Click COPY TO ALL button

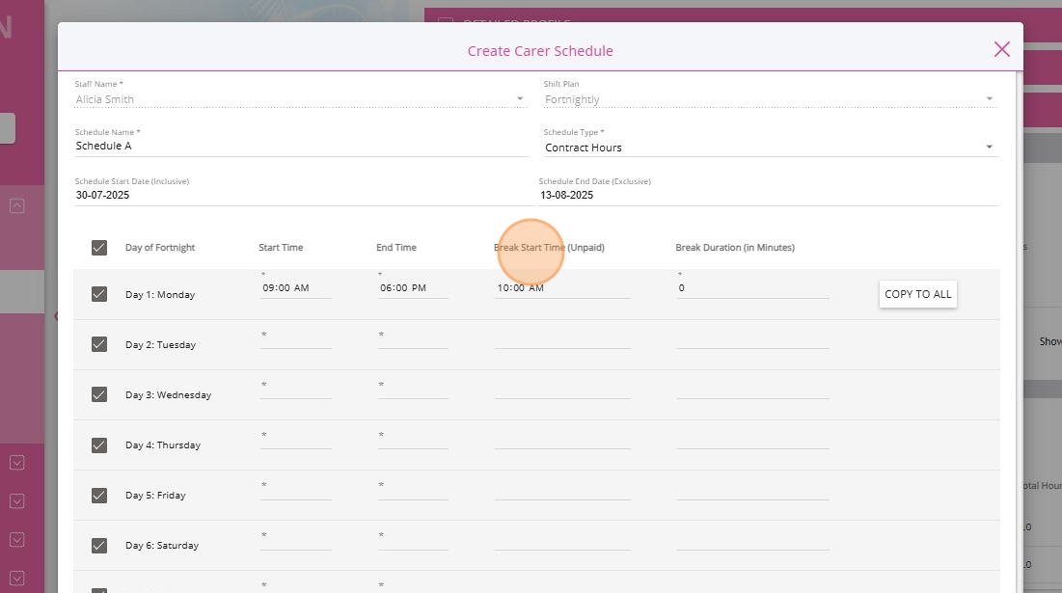tap(917, 294)
